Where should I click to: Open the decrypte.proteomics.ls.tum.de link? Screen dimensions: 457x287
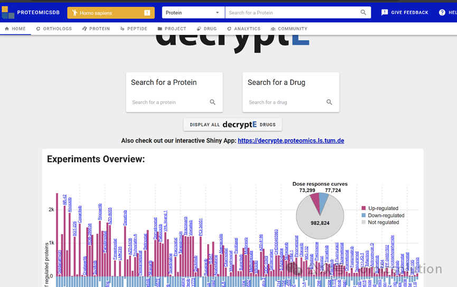pos(291,140)
